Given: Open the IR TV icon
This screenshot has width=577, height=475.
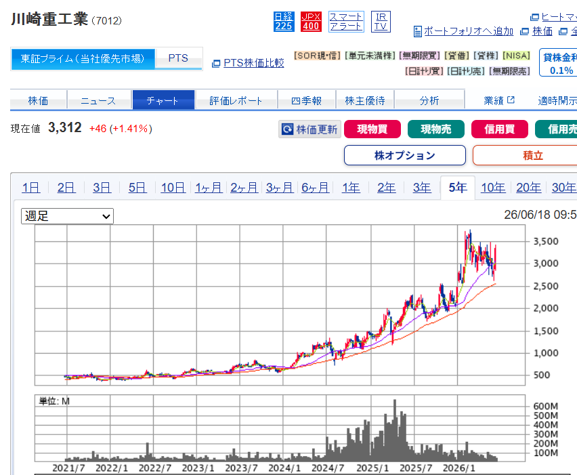Looking at the screenshot, I should click(x=381, y=22).
